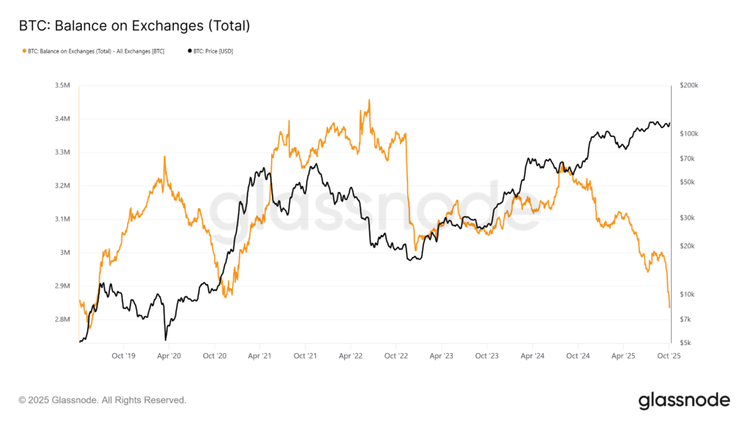The width and height of the screenshot is (750, 422).
Task: Click the $100k price axis label
Action: 690,134
